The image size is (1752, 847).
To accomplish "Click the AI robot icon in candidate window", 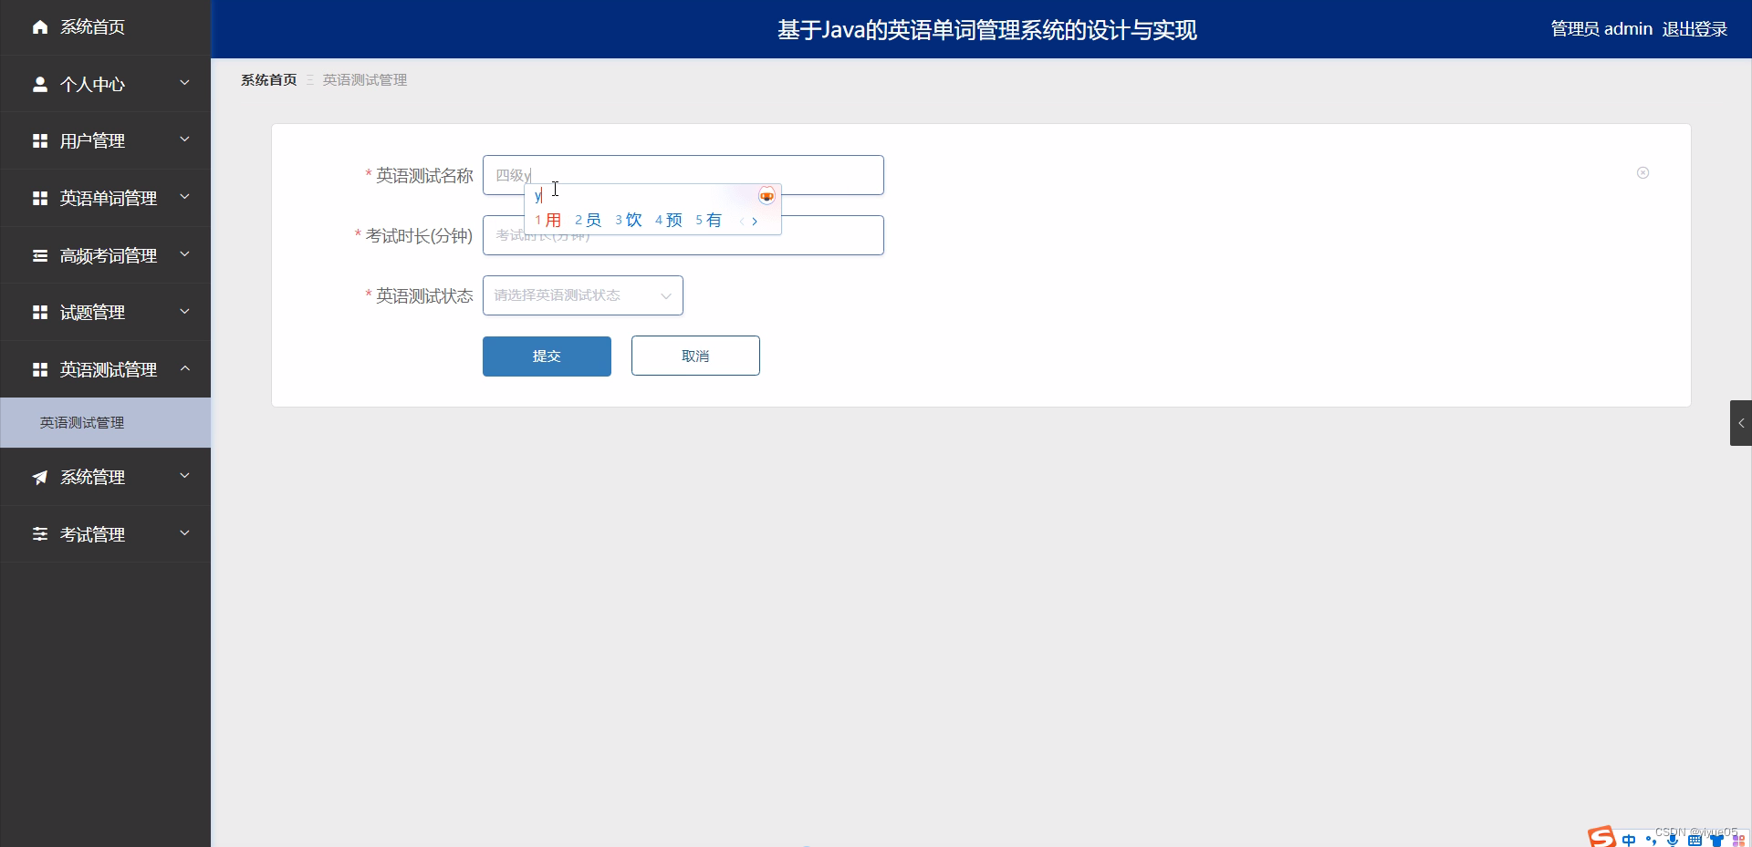I will (x=766, y=195).
